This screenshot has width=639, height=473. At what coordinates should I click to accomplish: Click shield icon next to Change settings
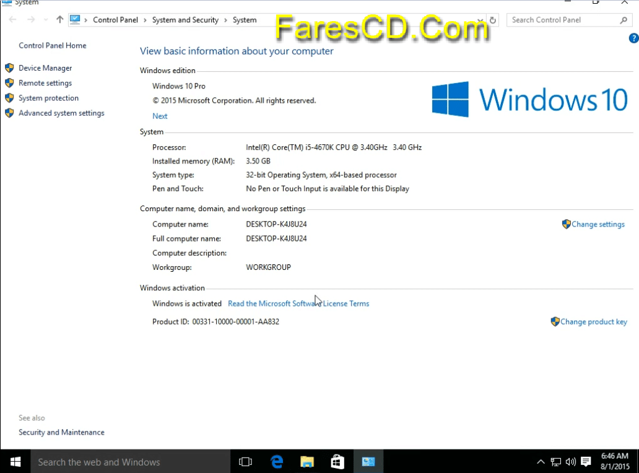566,224
